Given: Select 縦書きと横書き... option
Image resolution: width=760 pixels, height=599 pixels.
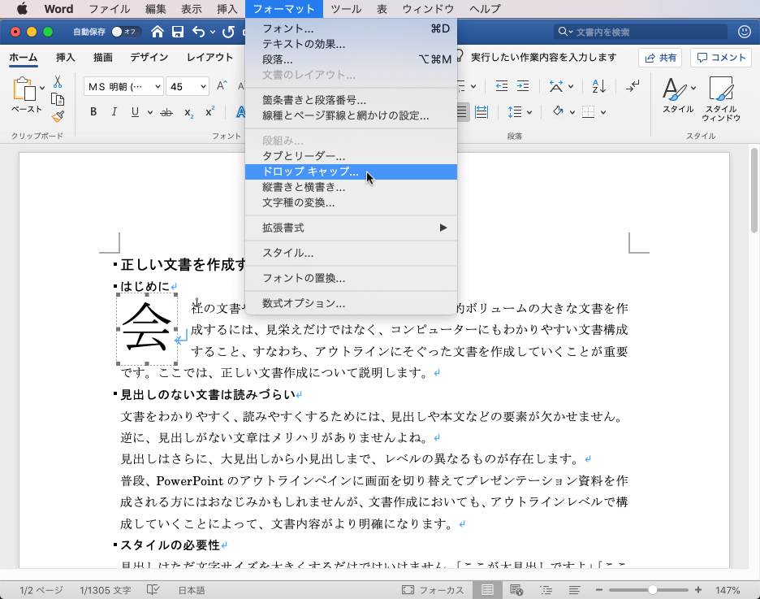Looking at the screenshot, I should point(351,187).
